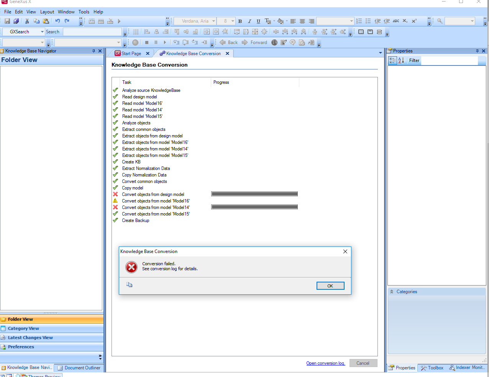Click progress bar for Convert objects from 'Model14'
The height and width of the screenshot is (377, 489).
pyautogui.click(x=254, y=207)
